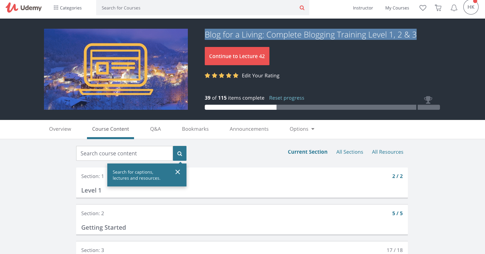Click the 2 / 2 counter
The image size is (485, 254).
click(397, 176)
